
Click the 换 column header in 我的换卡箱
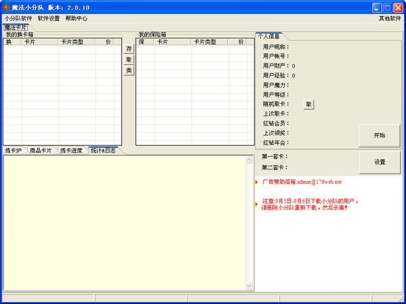click(x=12, y=42)
